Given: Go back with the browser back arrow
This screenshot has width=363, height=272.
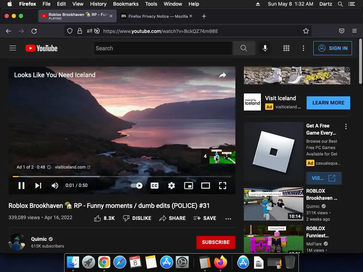Looking at the screenshot, I should (9, 31).
